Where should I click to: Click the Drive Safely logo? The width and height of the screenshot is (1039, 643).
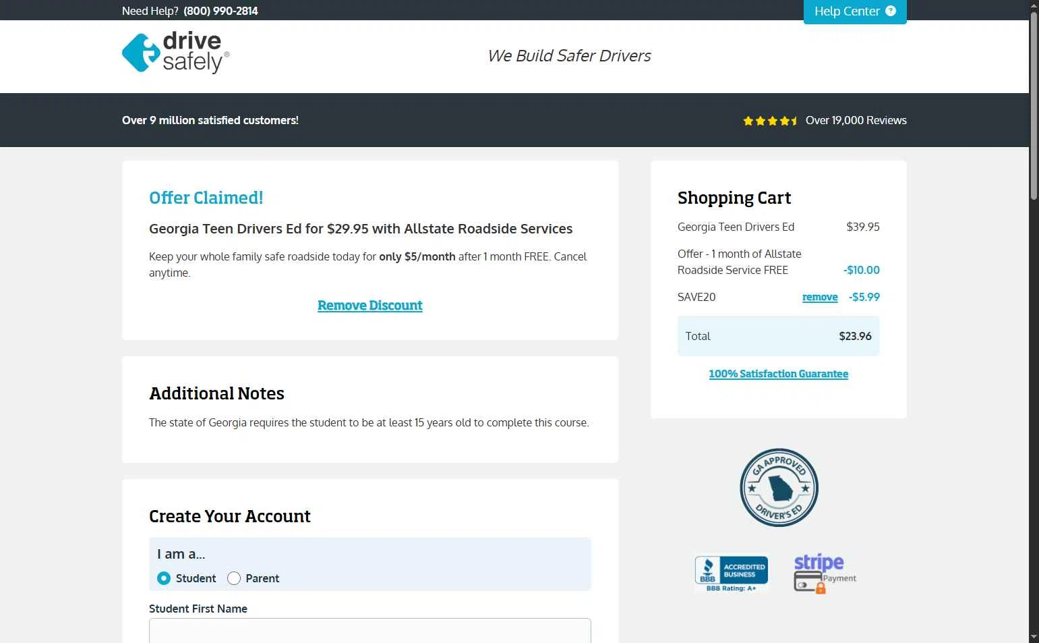tap(175, 53)
